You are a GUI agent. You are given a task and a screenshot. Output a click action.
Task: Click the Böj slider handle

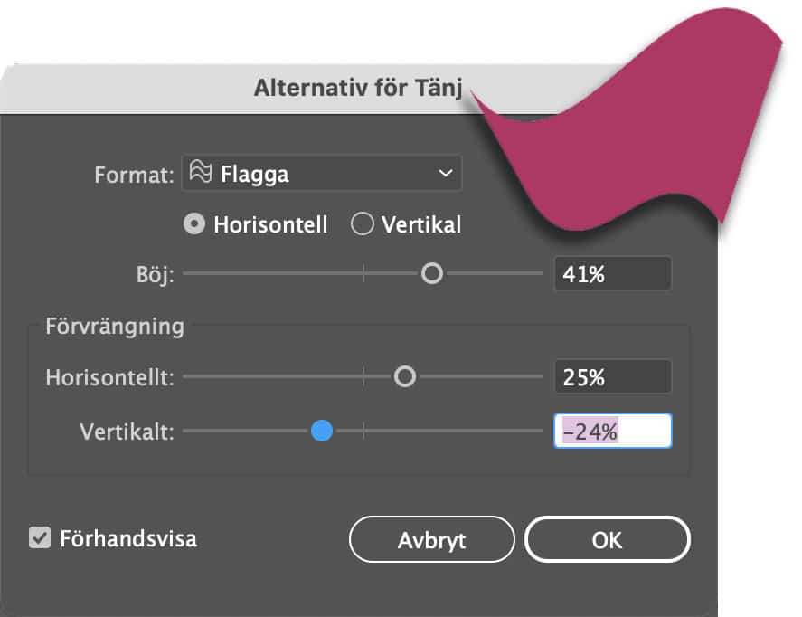click(x=432, y=273)
